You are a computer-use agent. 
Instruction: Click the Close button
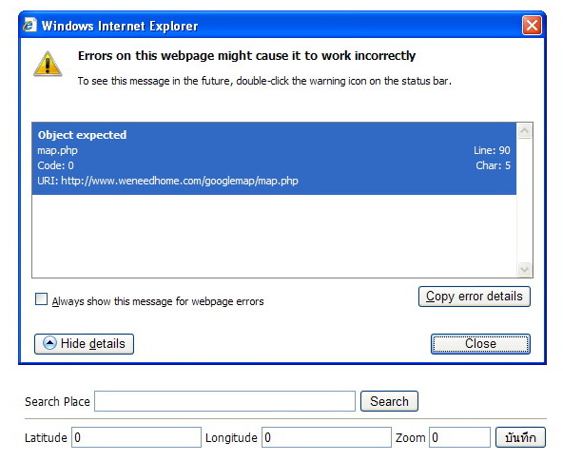tap(480, 344)
